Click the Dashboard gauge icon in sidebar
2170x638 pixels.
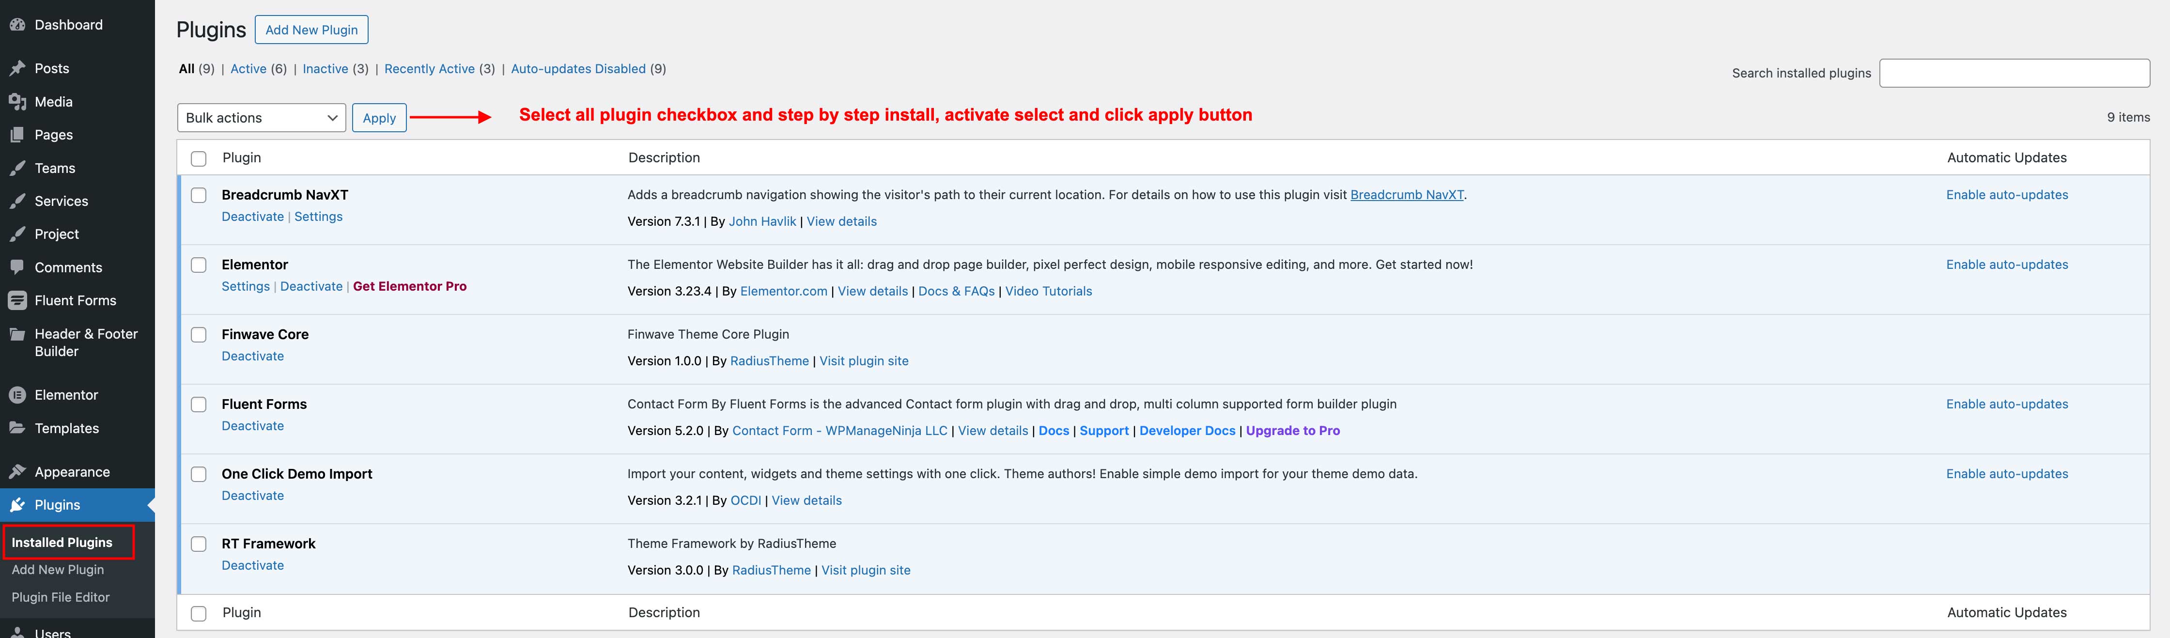click(x=17, y=24)
